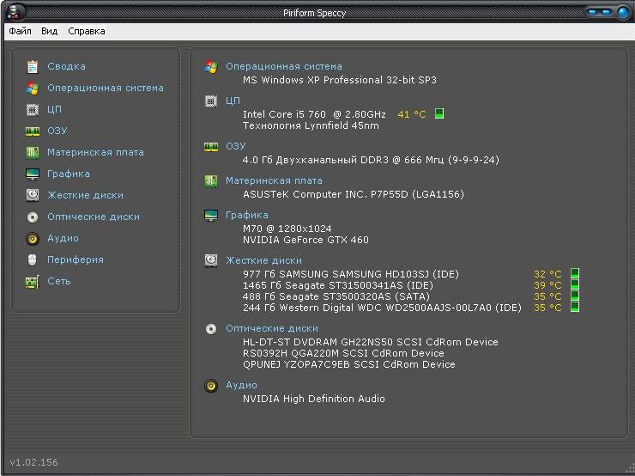The width and height of the screenshot is (635, 476).
Task: Click the ОЗУ heading in summary panel
Action: [x=236, y=146]
